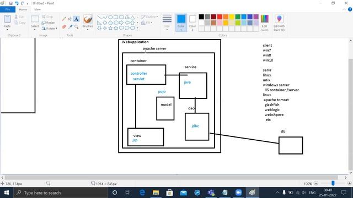The height and width of the screenshot is (198, 353).
Task: Collapse the ribbon with the chevron
Action: [344, 9]
